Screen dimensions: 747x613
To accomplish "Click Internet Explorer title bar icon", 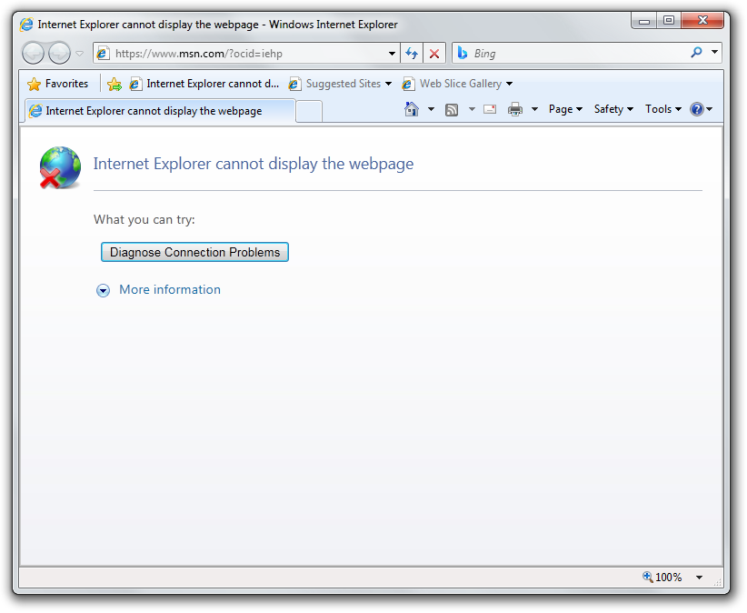I will click(x=26, y=24).
